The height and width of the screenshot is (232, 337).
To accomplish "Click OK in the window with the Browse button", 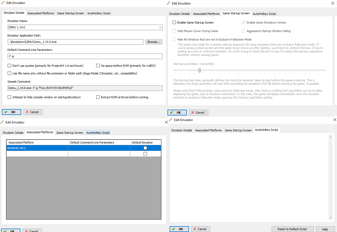I will tap(11, 112).
